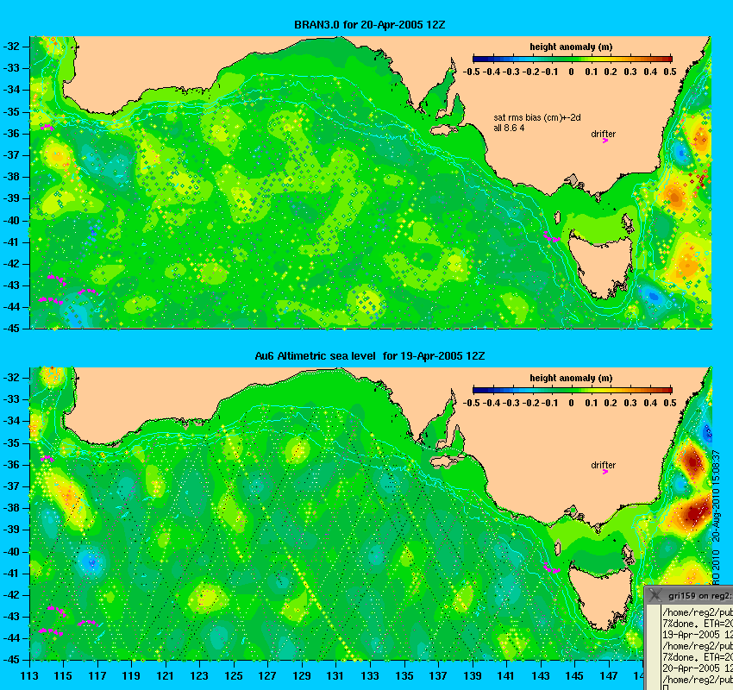The width and height of the screenshot is (733, 690).
Task: Click the 'Au6 Altimetric sea level for 19-Apr-2005 12Z' title
Action: coord(369,355)
